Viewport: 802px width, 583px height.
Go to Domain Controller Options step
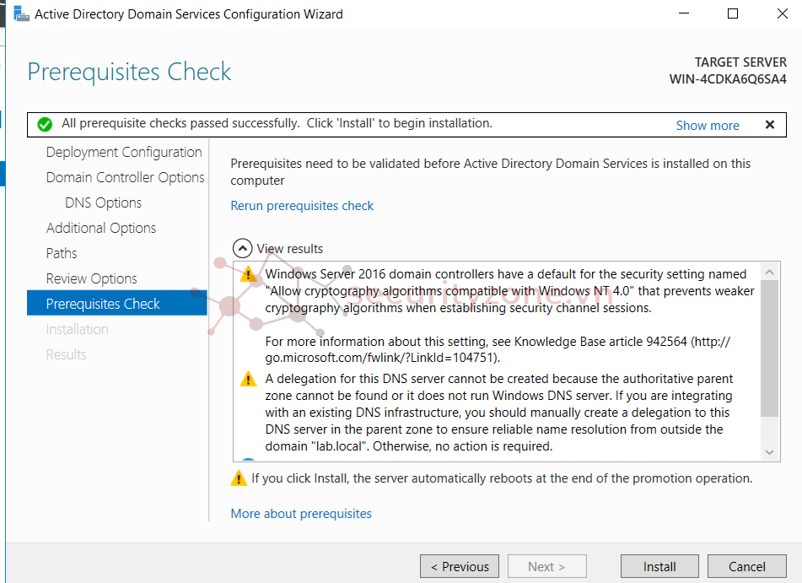pyautogui.click(x=126, y=177)
